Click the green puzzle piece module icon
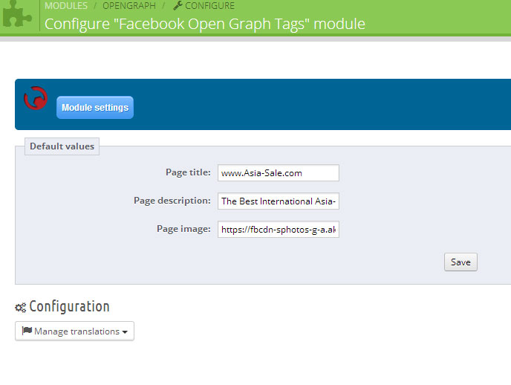Image resolution: width=511 pixels, height=385 pixels. pyautogui.click(x=17, y=13)
